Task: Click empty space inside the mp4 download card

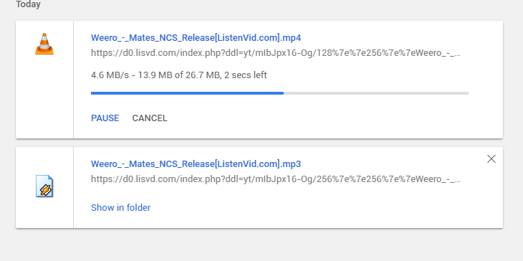Action: (334, 117)
